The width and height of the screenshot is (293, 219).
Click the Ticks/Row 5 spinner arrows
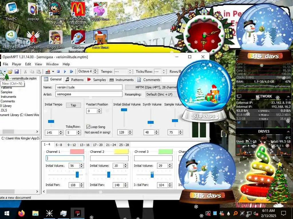pos(78,132)
